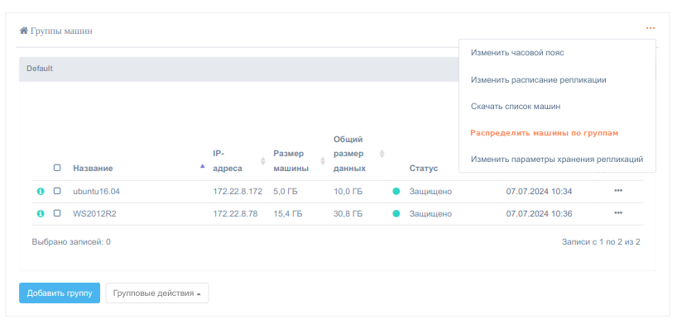The height and width of the screenshot is (324, 677).
Task: Open actions menu for ubuntu16.04 row
Action: click(x=618, y=191)
